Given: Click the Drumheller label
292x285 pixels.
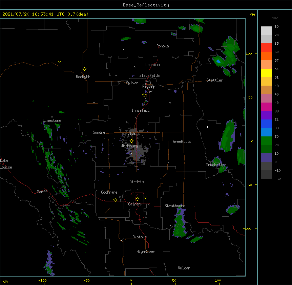Looking at the screenshot, I should tap(216, 165).
